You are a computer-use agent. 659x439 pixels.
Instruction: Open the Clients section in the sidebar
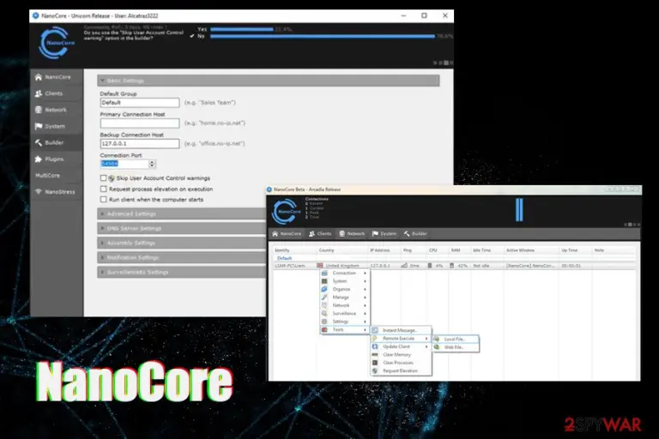pyautogui.click(x=56, y=93)
